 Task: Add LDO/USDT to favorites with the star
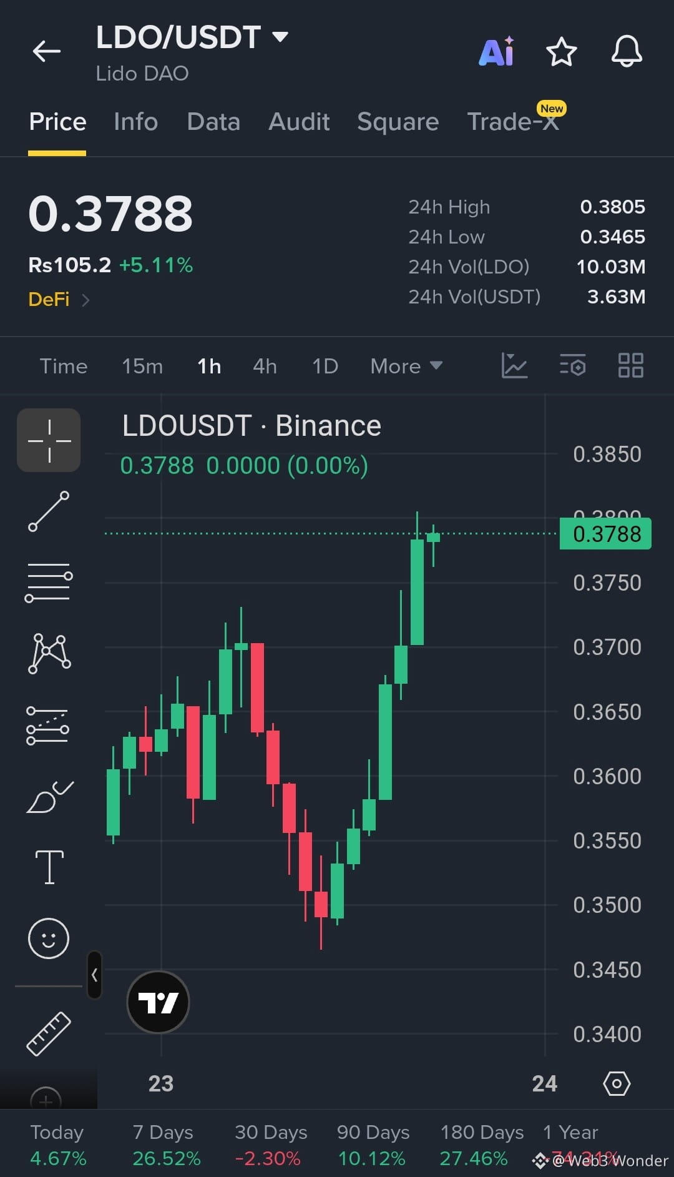tap(562, 51)
